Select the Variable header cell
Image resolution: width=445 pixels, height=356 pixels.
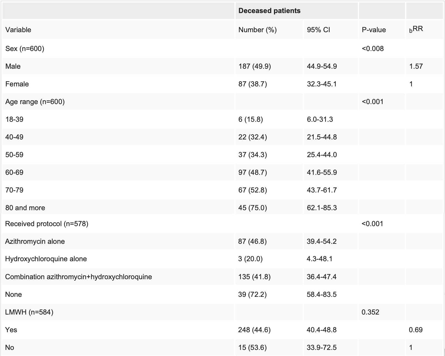click(x=18, y=30)
